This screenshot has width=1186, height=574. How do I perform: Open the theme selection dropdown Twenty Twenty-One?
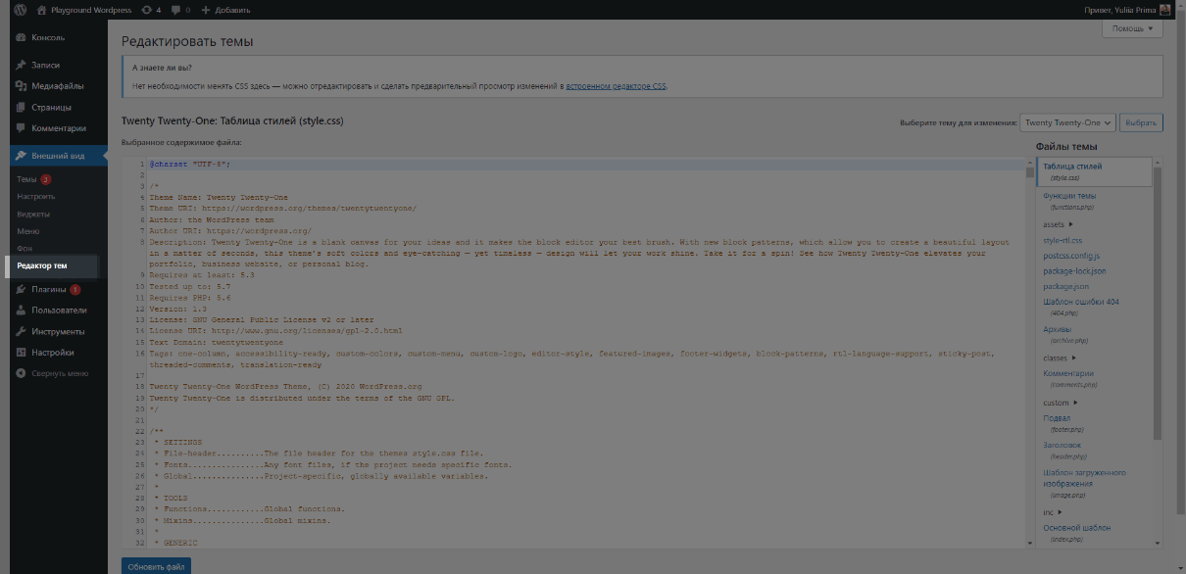click(1066, 123)
